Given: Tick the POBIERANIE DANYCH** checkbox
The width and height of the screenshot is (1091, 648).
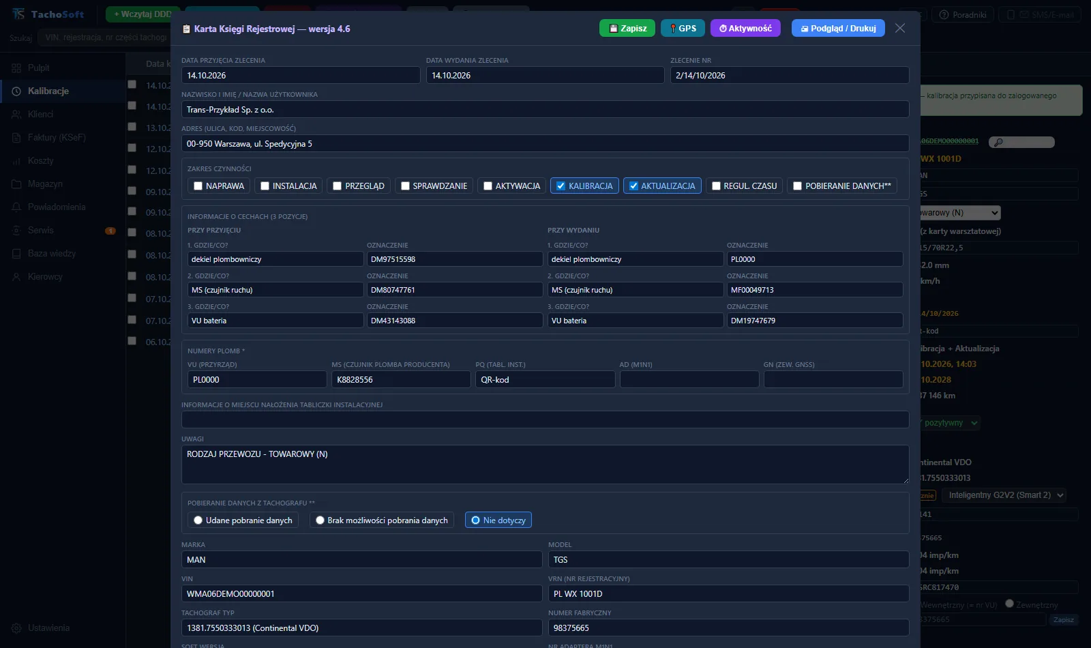Looking at the screenshot, I should click(797, 186).
